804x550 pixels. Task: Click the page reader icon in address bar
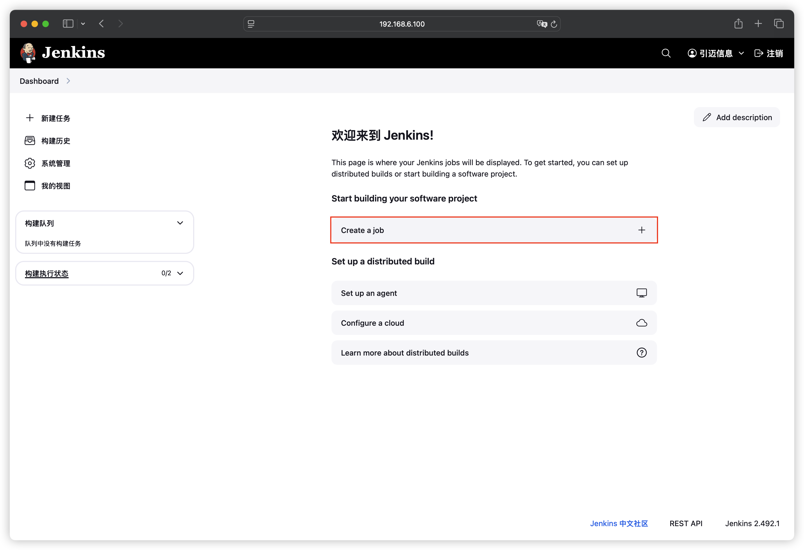(251, 24)
